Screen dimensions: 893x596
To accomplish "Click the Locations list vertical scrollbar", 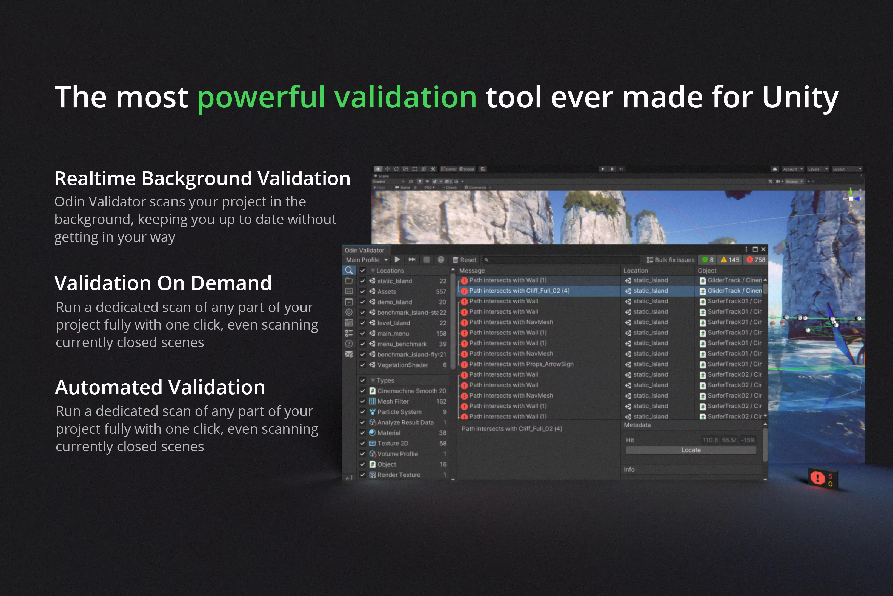I will tap(453, 322).
